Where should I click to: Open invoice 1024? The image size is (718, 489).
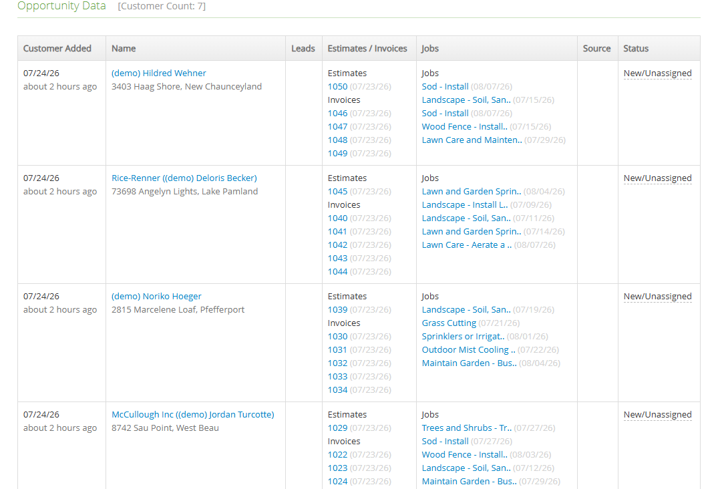(x=337, y=481)
